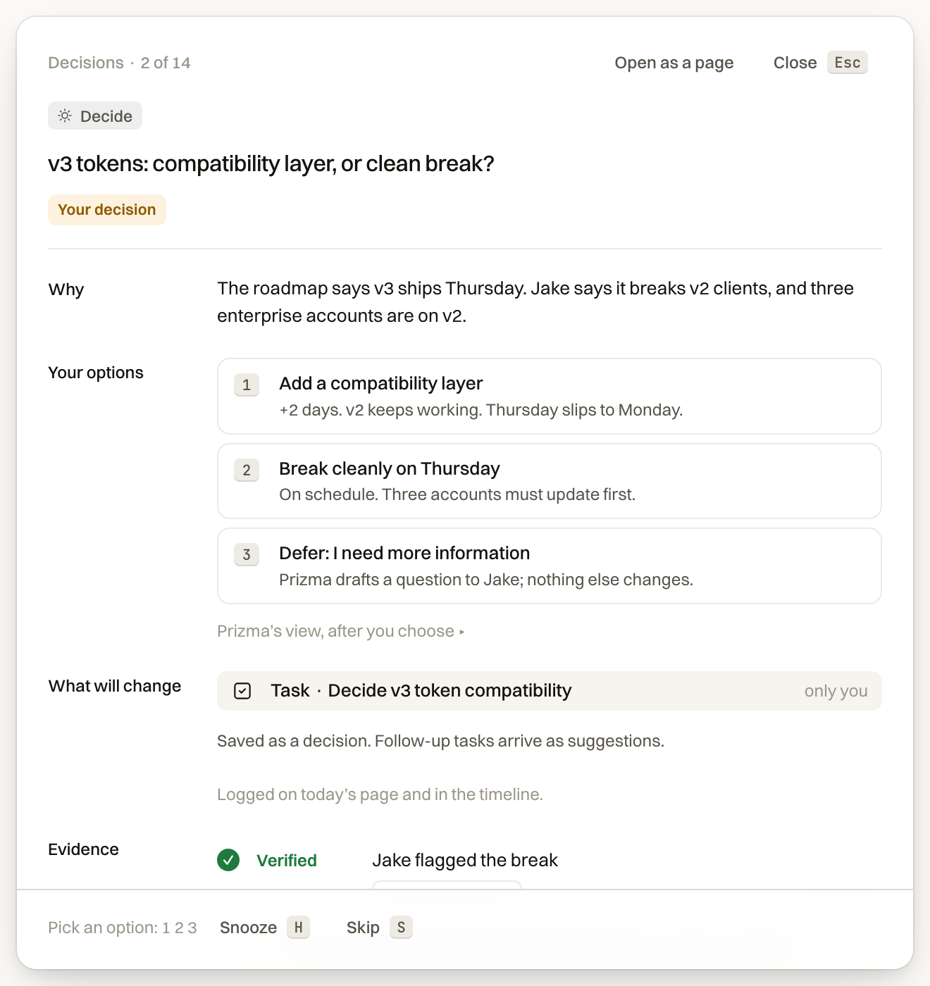Click the number 1 key badge

click(247, 385)
